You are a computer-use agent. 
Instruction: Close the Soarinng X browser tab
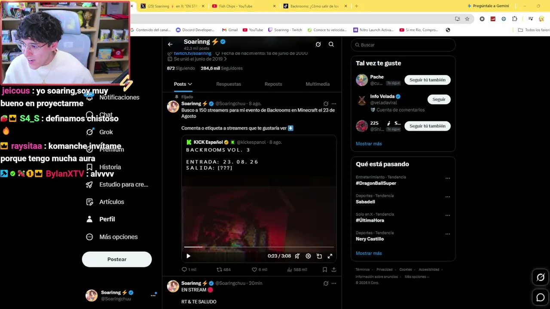[203, 6]
